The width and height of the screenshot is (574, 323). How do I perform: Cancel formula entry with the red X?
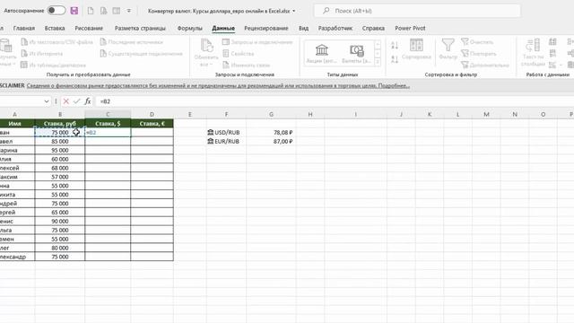[65, 101]
